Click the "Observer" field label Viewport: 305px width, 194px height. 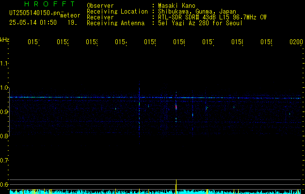click(100, 6)
